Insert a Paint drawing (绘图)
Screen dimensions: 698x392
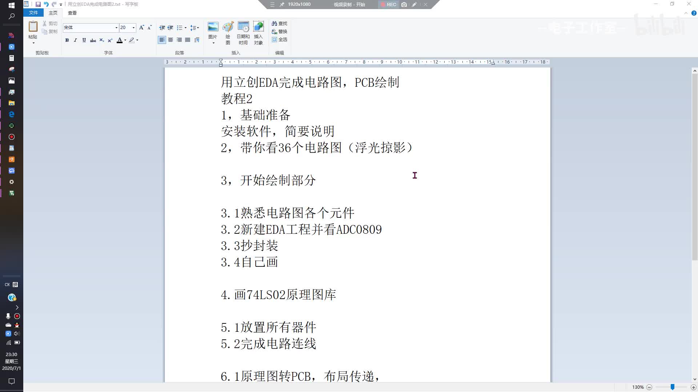[x=228, y=33]
